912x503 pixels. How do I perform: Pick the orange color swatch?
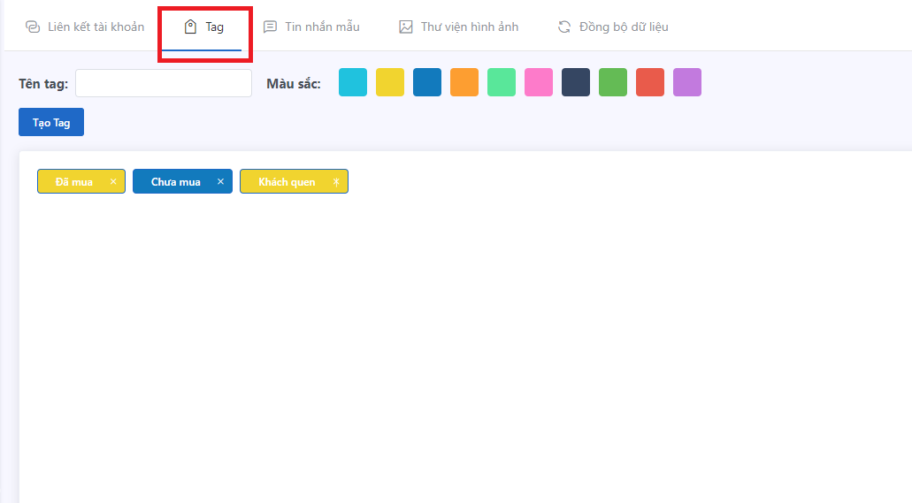point(464,82)
